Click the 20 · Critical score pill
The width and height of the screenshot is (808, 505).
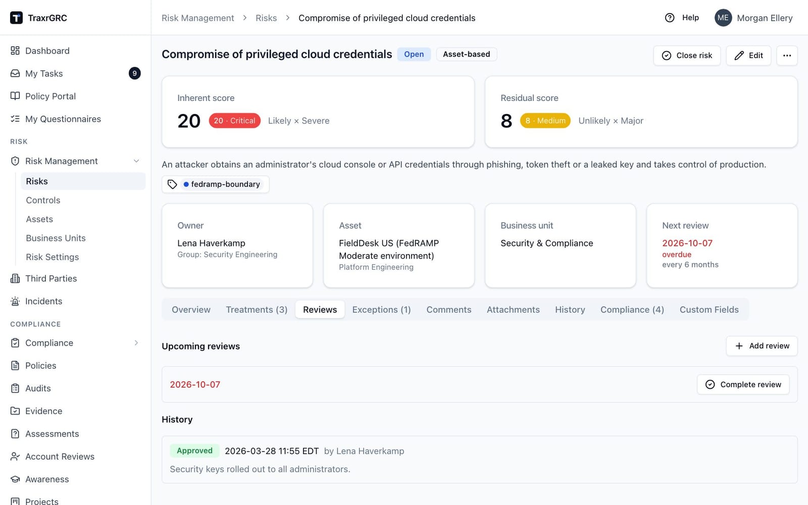[235, 121]
